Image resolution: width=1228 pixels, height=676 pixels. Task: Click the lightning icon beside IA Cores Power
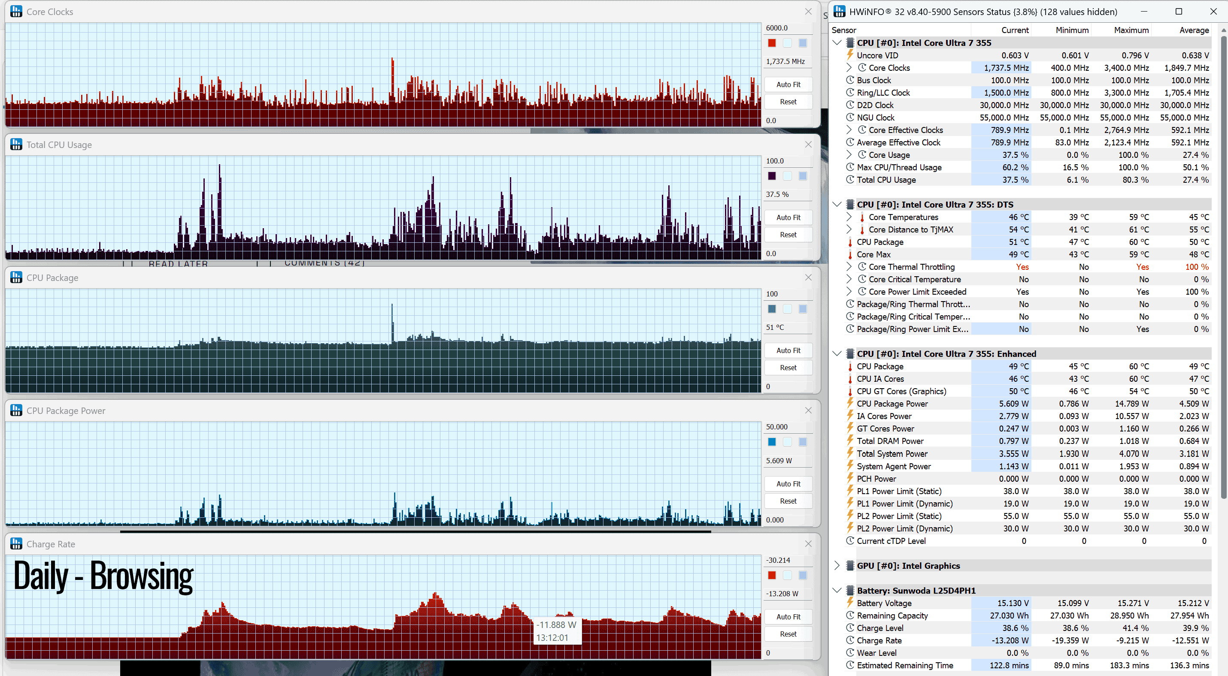(x=850, y=416)
